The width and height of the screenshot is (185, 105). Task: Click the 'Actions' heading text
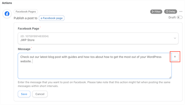pyautogui.click(x=7, y=3)
